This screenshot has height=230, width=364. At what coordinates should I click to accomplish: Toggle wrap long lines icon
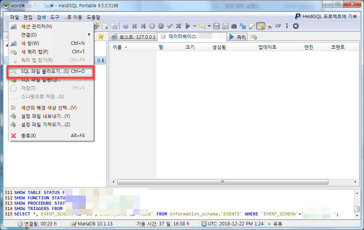(278, 26)
